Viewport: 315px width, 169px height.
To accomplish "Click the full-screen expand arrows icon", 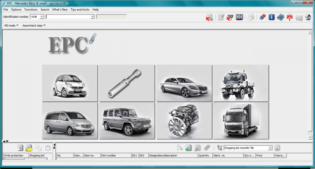I will point(239,17).
